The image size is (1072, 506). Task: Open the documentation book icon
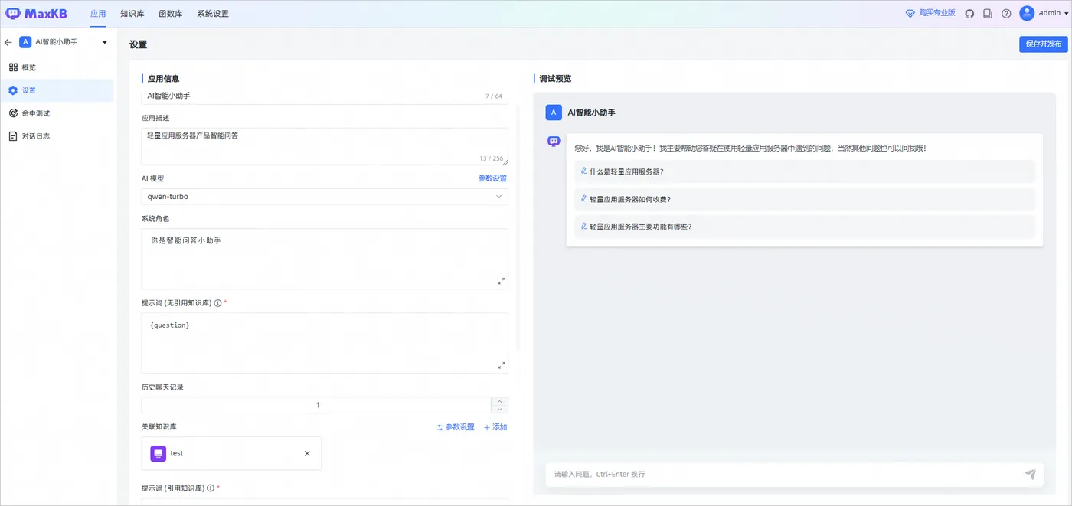point(988,14)
